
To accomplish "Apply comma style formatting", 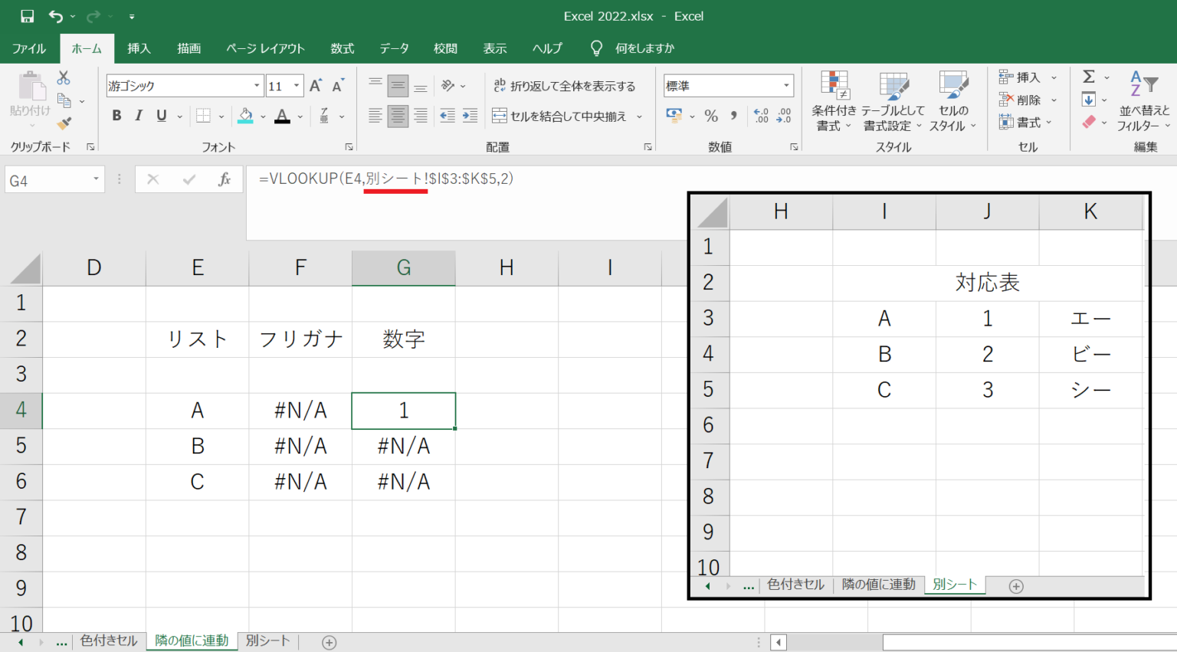I will 734,116.
